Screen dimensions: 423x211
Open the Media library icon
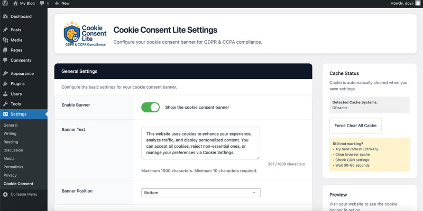[x=5, y=40]
